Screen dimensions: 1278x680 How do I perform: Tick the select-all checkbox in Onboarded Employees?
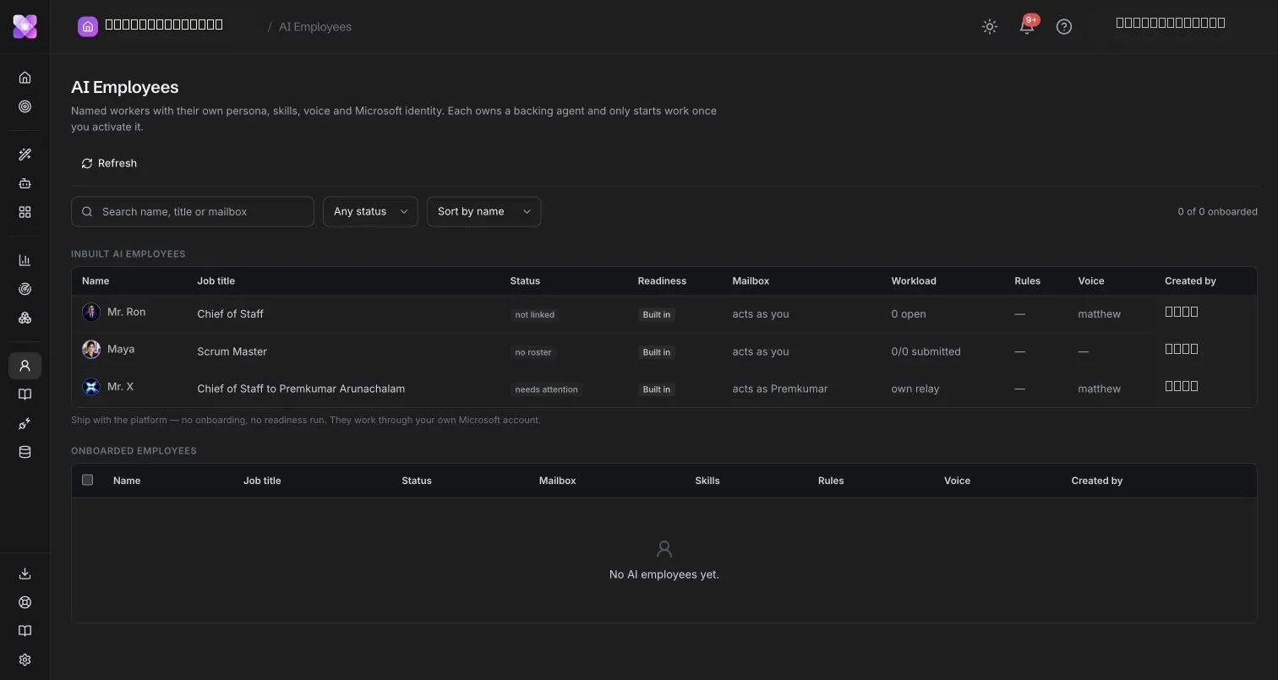[x=87, y=480]
